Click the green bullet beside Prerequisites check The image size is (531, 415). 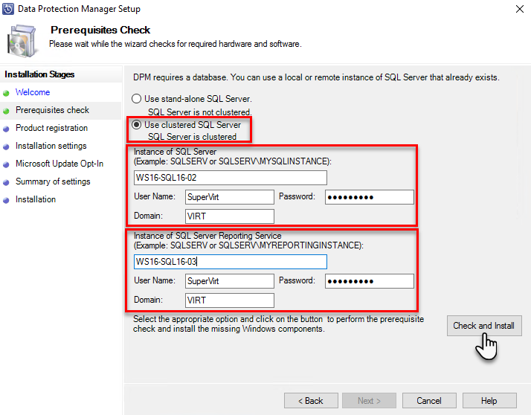click(x=6, y=111)
